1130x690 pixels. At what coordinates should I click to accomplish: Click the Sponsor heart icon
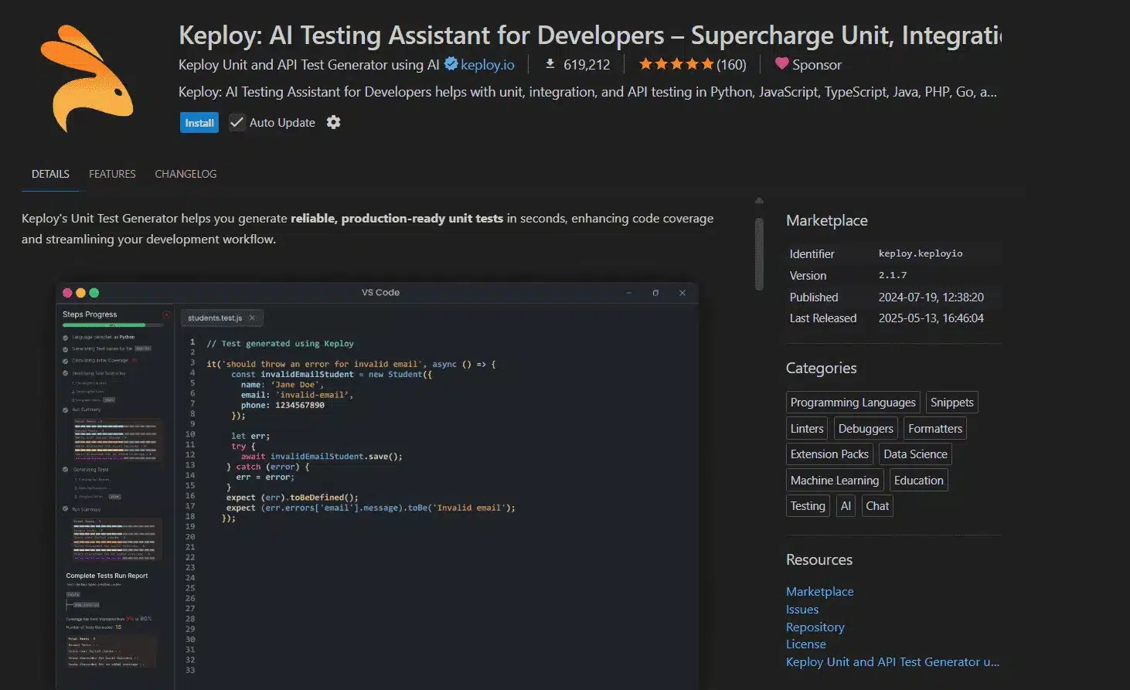click(781, 64)
